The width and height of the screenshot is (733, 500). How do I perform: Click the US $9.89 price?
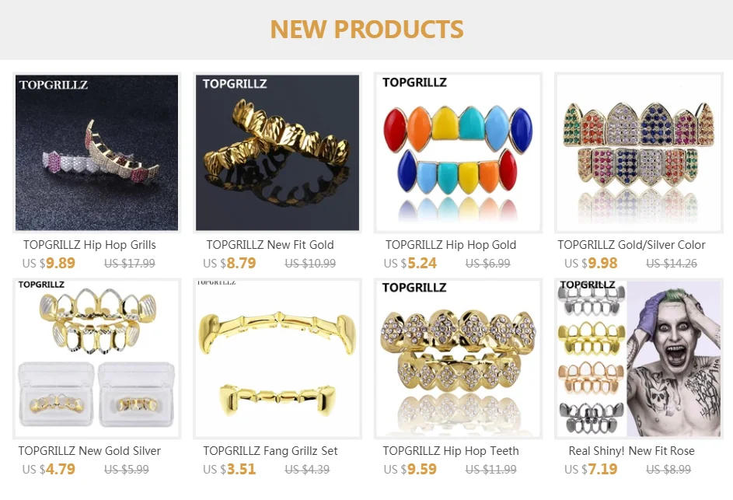[x=49, y=264]
